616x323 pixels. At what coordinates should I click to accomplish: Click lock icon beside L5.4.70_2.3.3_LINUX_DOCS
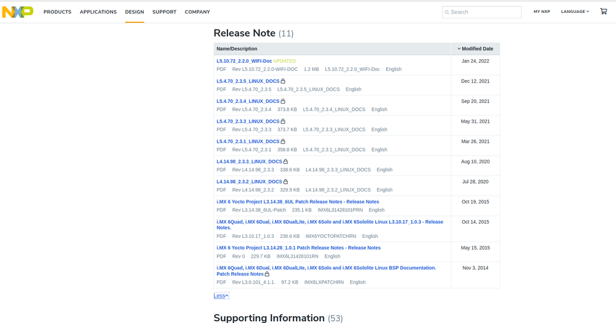[283, 121]
